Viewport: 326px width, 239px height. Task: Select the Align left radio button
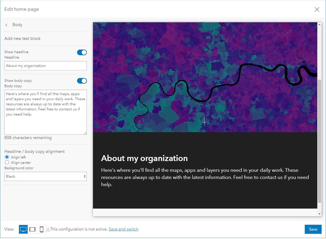tap(7, 157)
